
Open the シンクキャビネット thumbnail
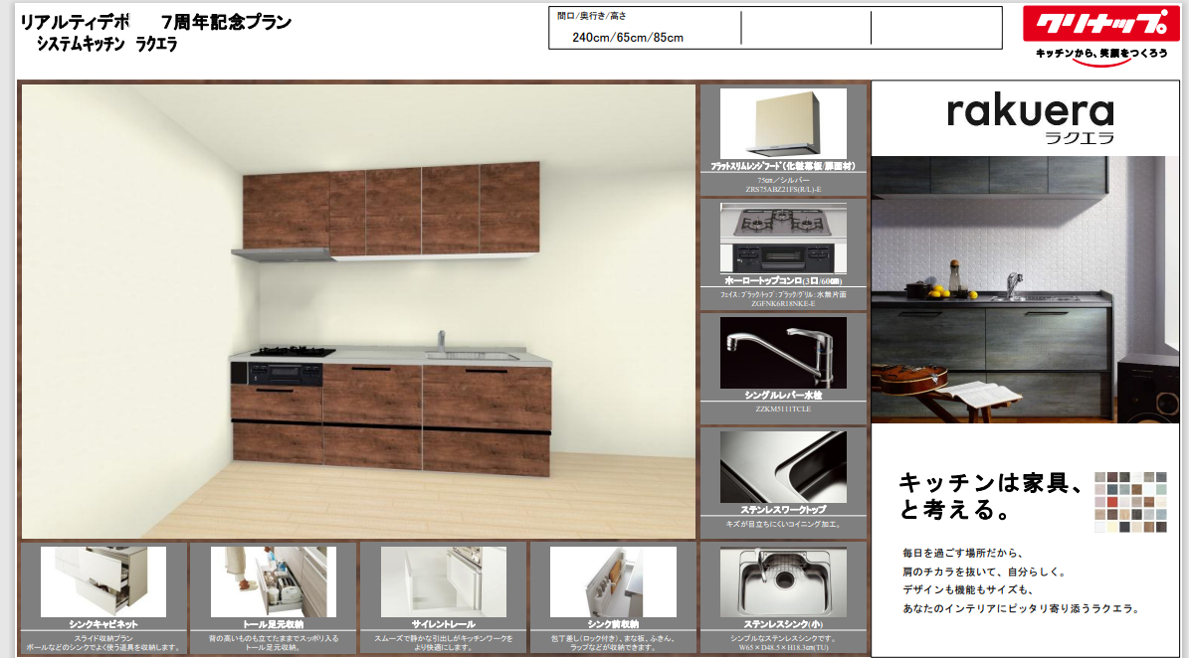click(103, 581)
